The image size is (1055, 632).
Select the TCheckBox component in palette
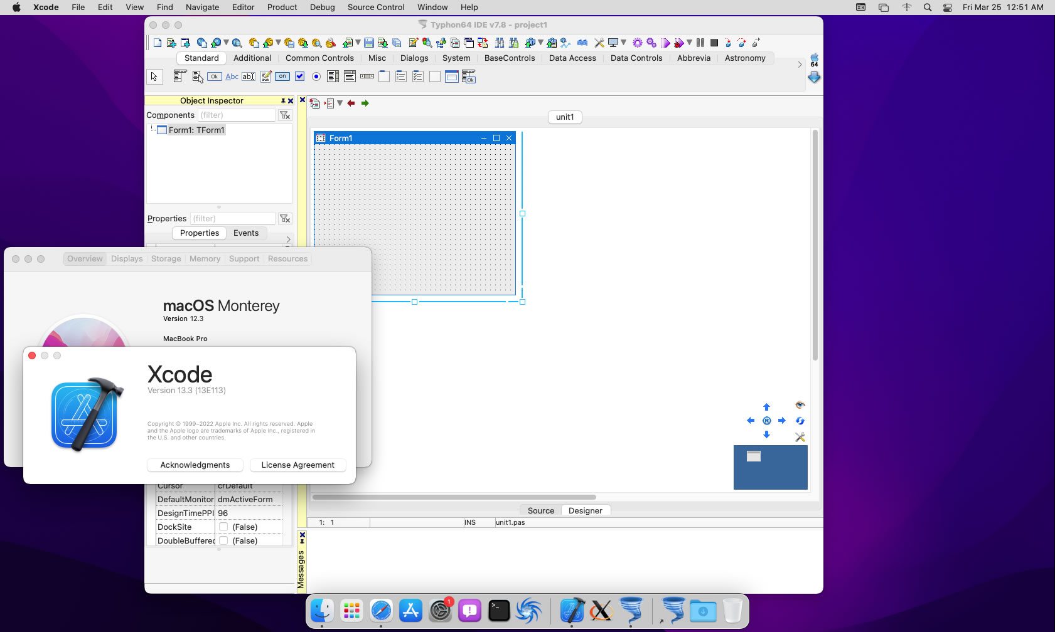pyautogui.click(x=299, y=76)
